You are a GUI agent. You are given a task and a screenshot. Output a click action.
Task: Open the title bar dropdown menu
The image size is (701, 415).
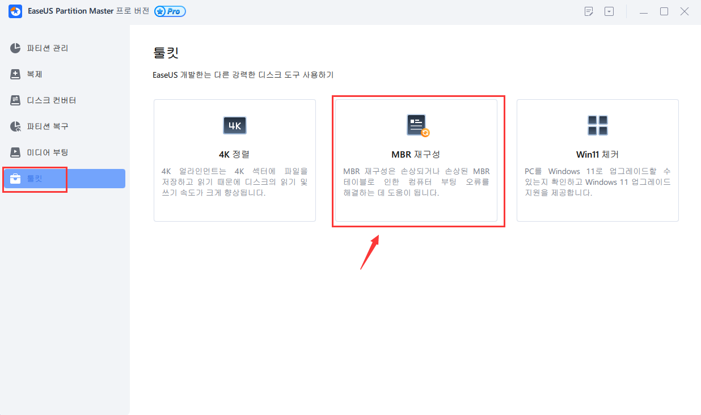pyautogui.click(x=609, y=12)
